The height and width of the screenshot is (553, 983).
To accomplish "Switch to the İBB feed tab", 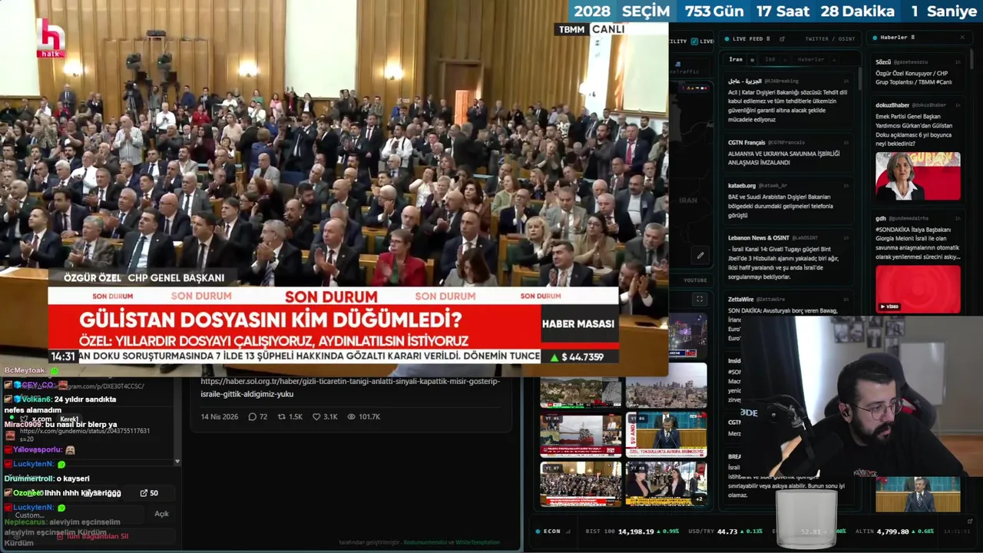I will pyautogui.click(x=770, y=59).
